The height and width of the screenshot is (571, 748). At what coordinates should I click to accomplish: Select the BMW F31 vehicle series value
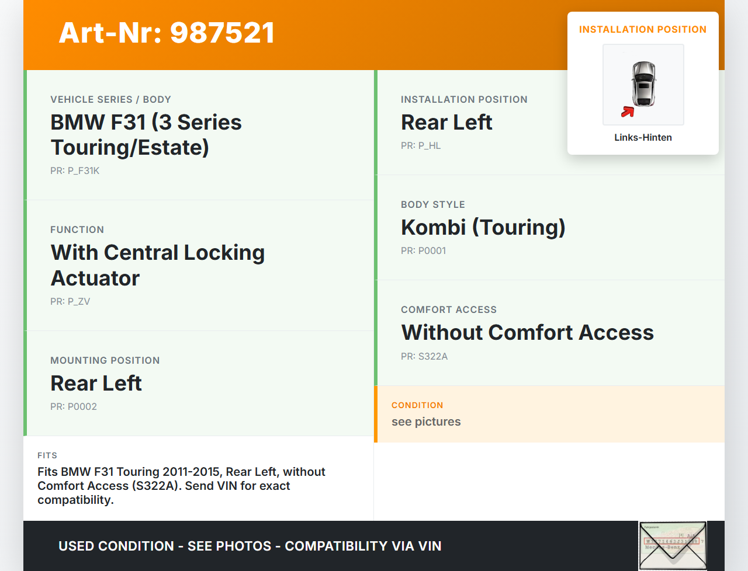146,135
